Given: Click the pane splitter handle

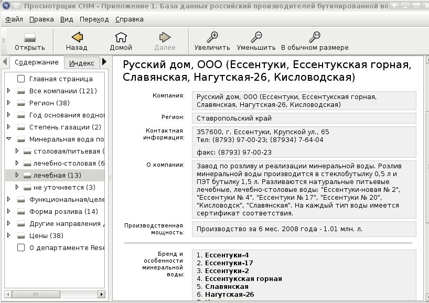Looking at the screenshot, I should (110, 178).
